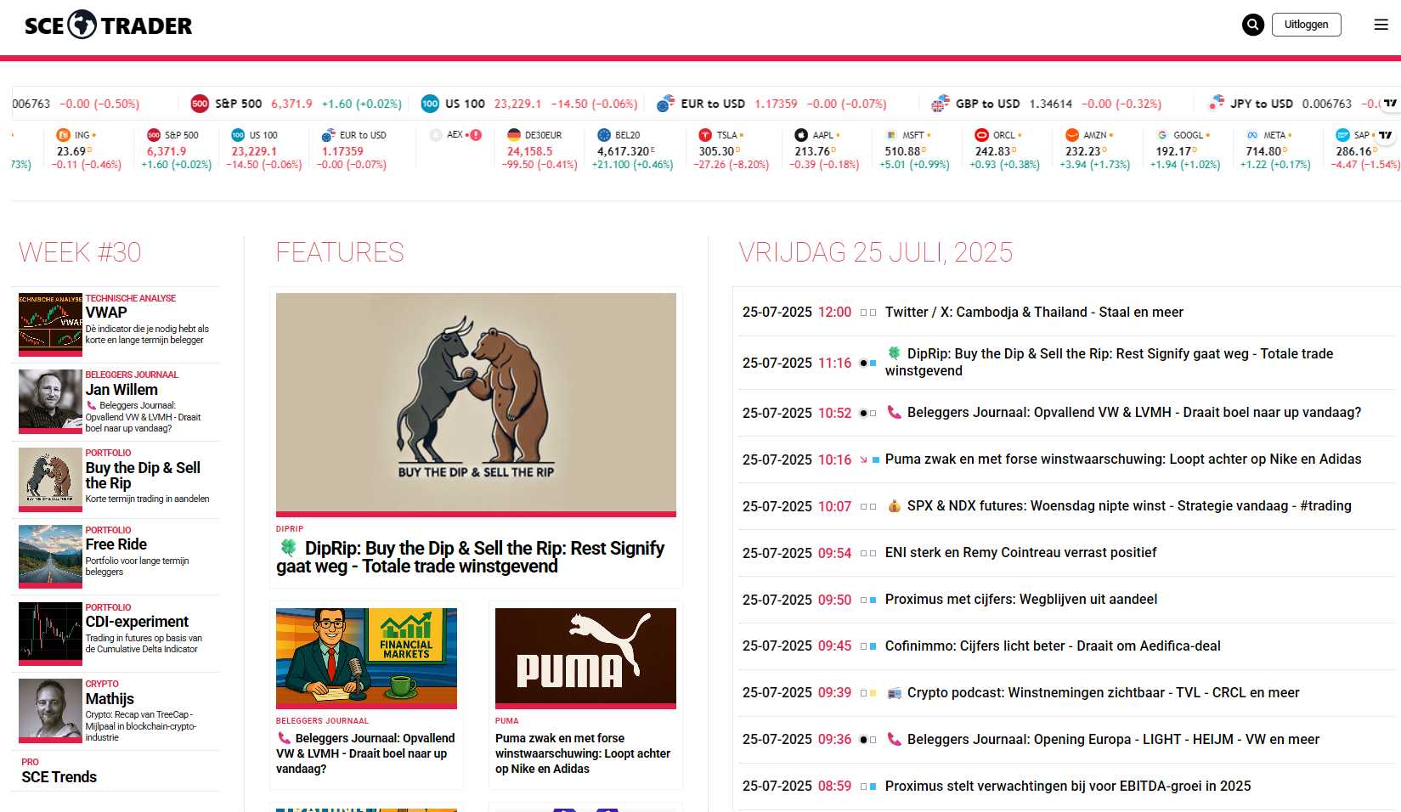Open the Crypto podcast Winstnemingen headline
Screen dimensions: 1401x812
pos(1104,693)
